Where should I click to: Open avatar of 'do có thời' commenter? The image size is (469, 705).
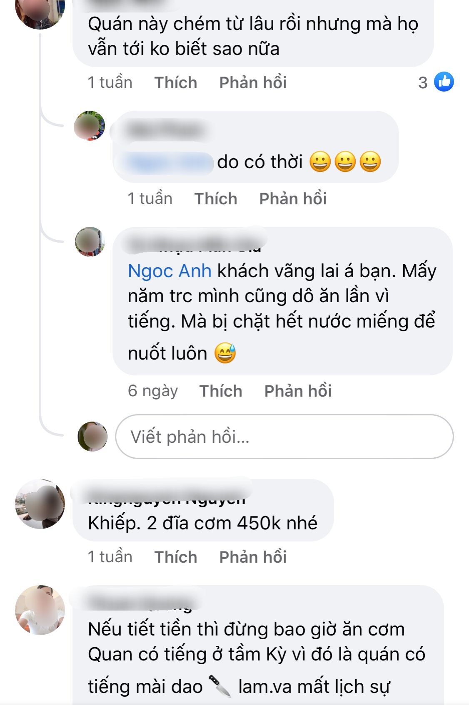[x=89, y=126]
